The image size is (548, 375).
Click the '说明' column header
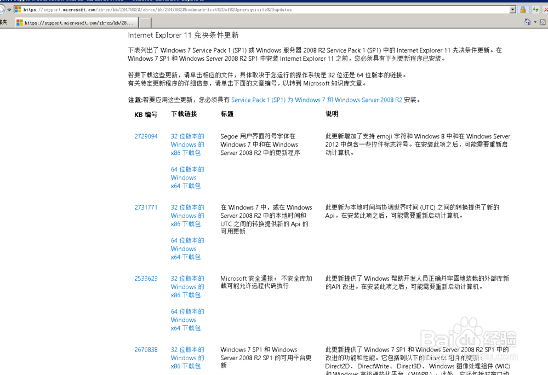click(332, 114)
